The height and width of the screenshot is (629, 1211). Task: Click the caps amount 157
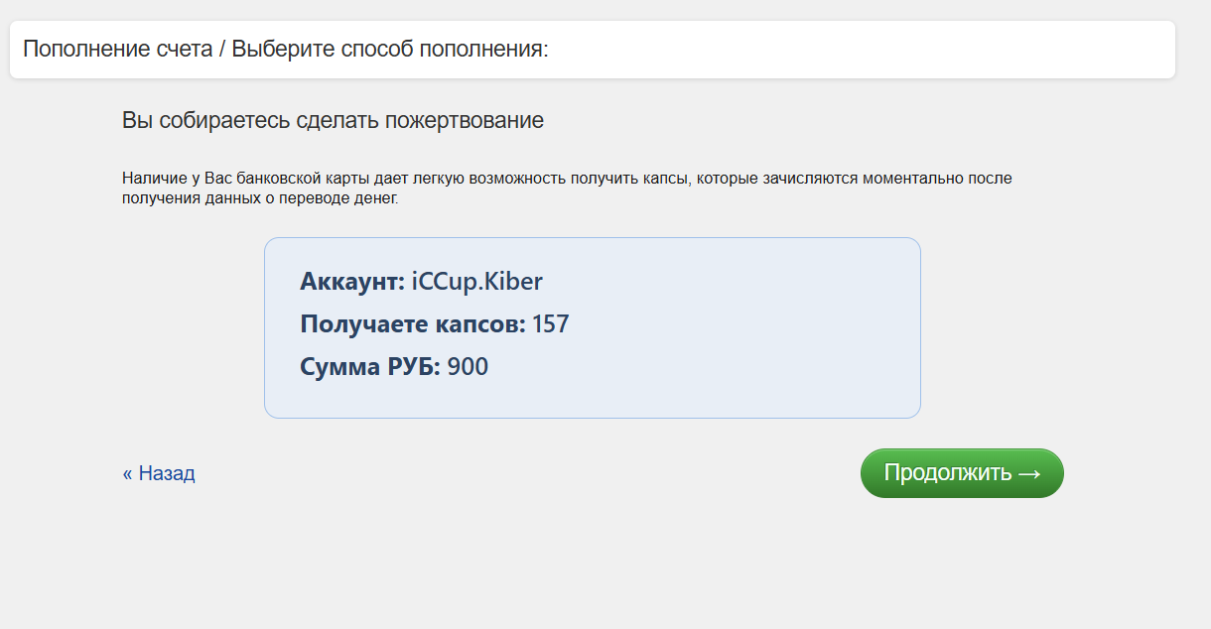[x=551, y=324]
